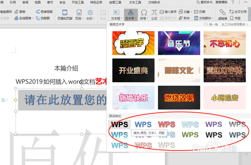The image size is (251, 165).
Task: Click the 文本框 text box icon
Action: (x=116, y=13)
